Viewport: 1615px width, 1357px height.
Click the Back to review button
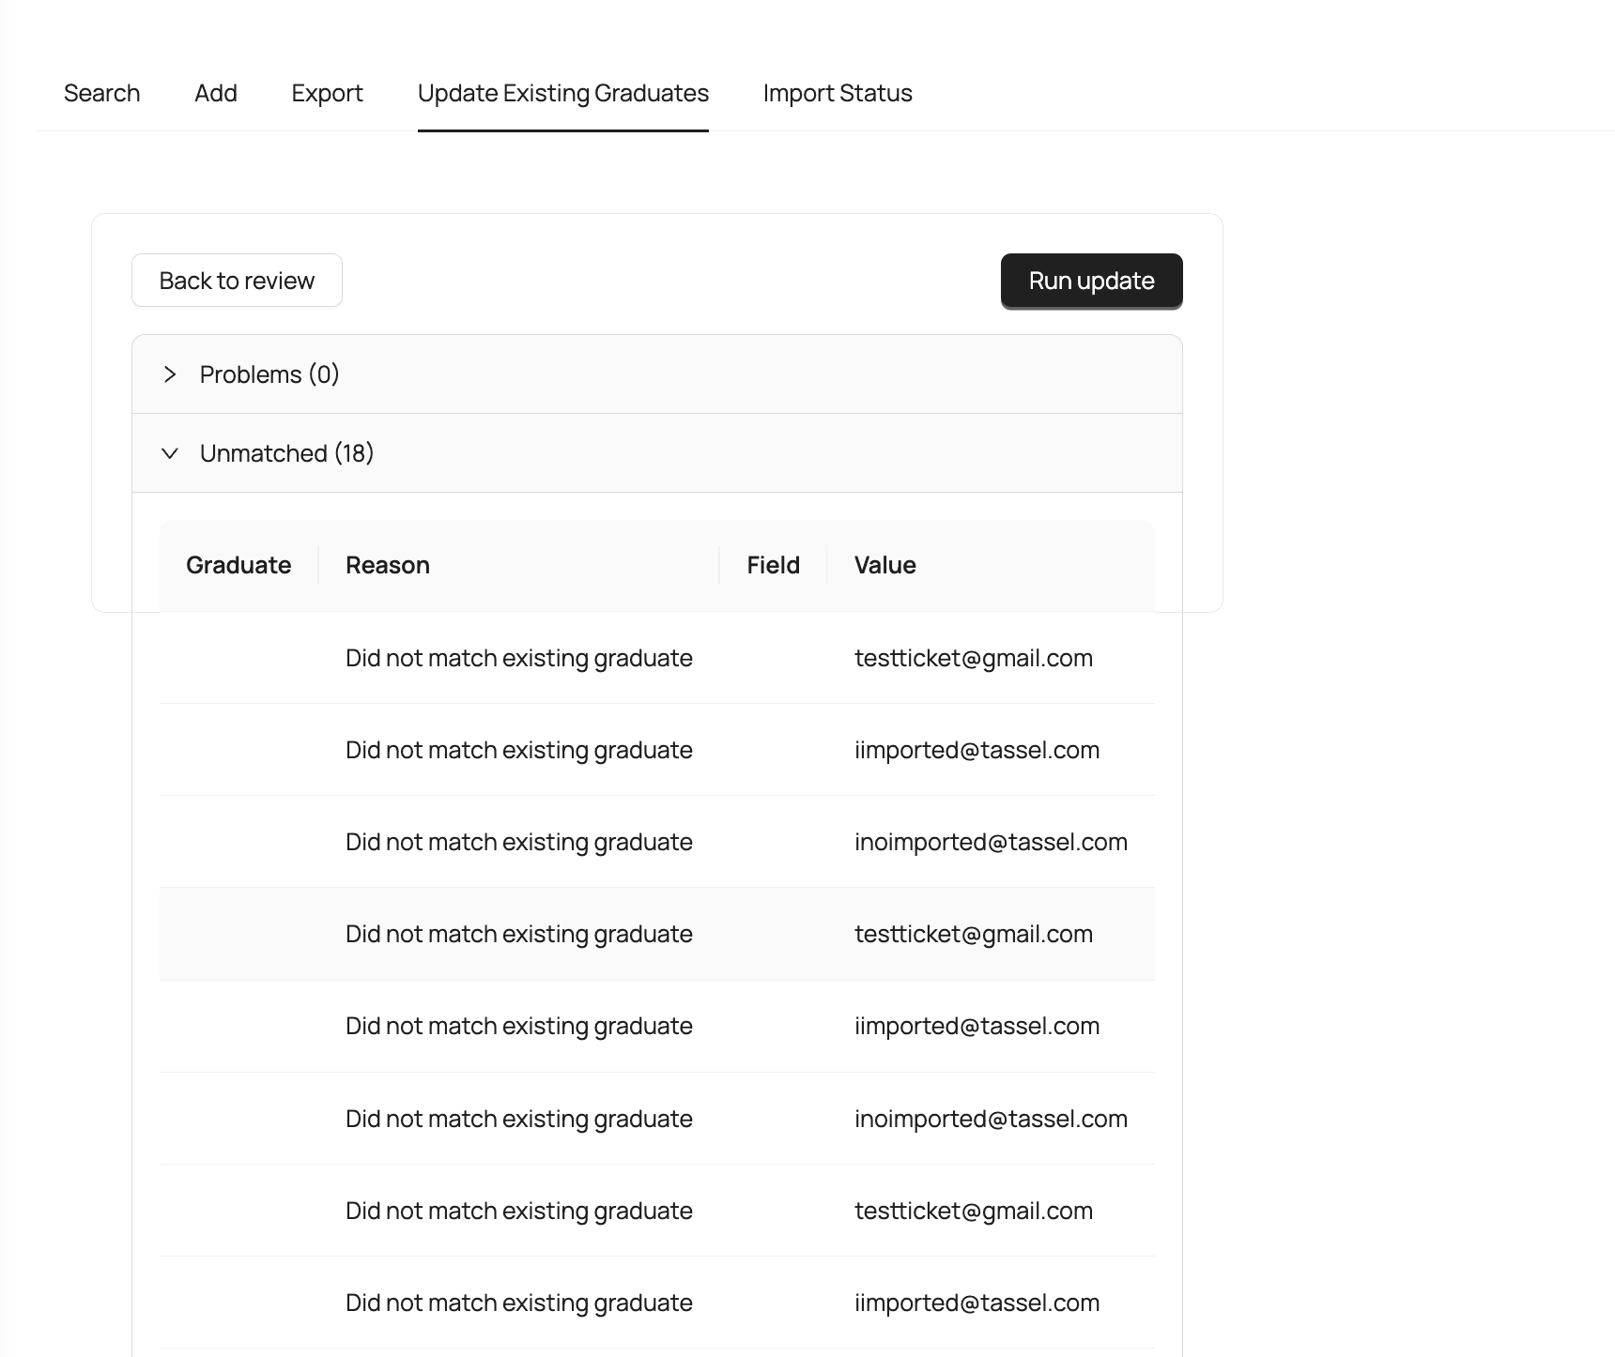coord(237,281)
